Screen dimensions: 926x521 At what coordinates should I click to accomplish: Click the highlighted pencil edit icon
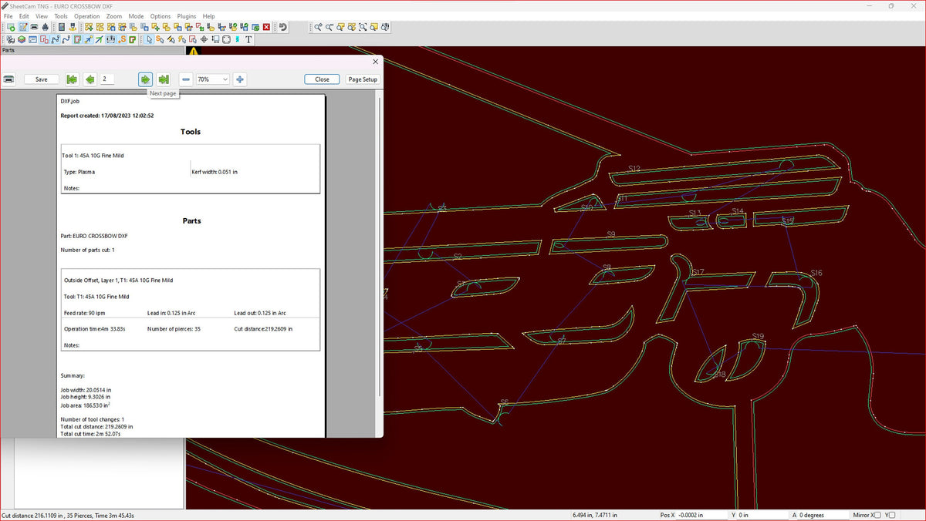pyautogui.click(x=22, y=27)
